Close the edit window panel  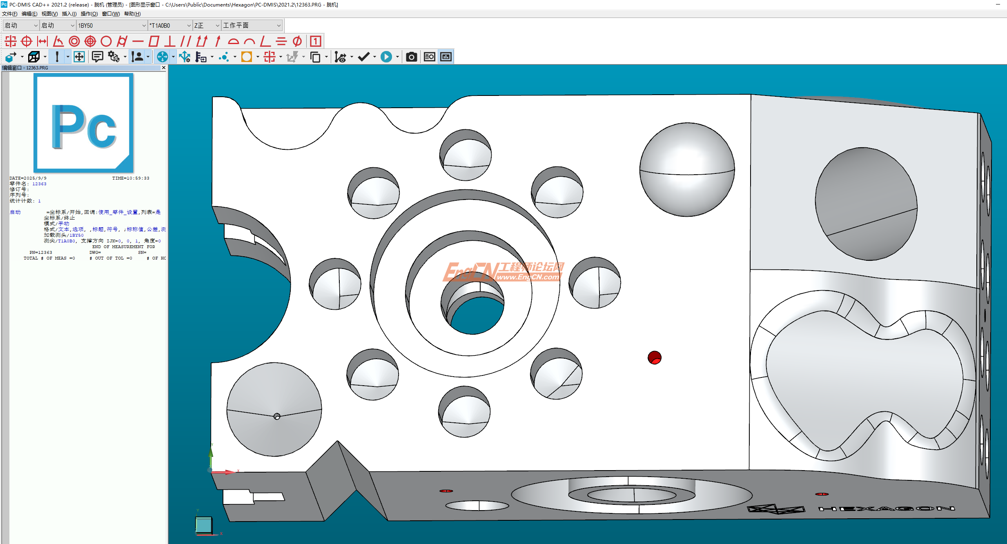point(164,68)
